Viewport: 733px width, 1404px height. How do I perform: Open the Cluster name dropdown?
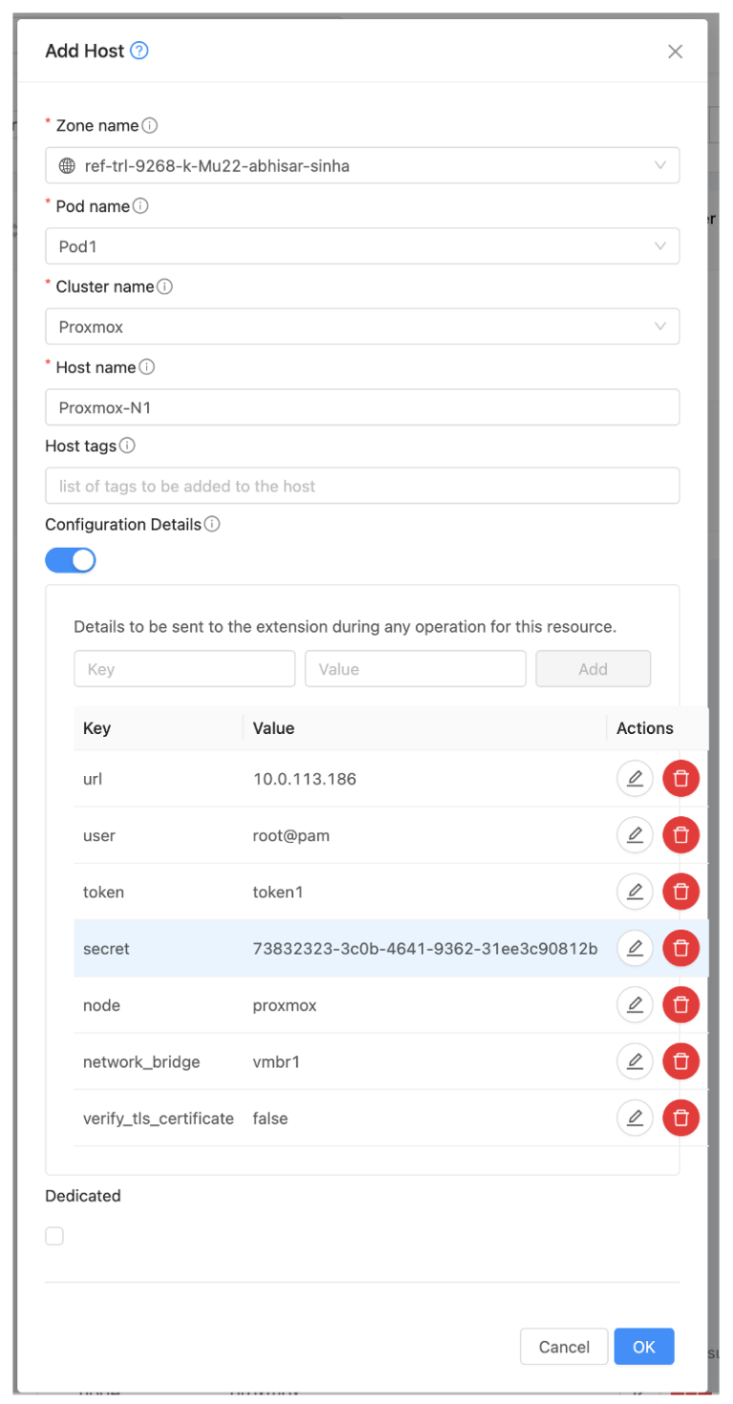(363, 326)
